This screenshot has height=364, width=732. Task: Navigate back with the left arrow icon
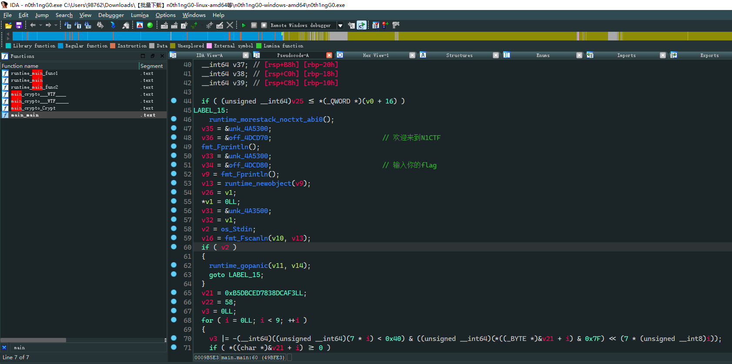[x=33, y=25]
